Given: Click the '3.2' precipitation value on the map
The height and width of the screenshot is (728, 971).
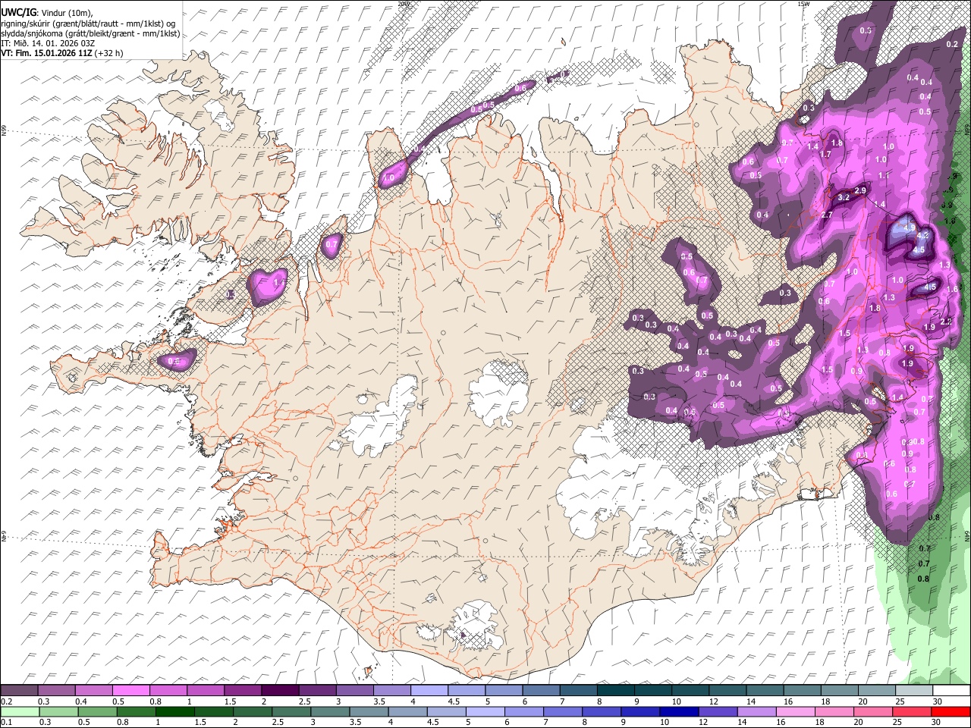Looking at the screenshot, I should pyautogui.click(x=843, y=197).
